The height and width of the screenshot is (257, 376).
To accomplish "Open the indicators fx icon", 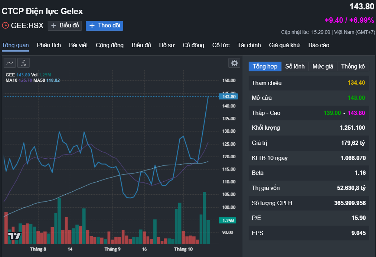I will coord(23,63).
